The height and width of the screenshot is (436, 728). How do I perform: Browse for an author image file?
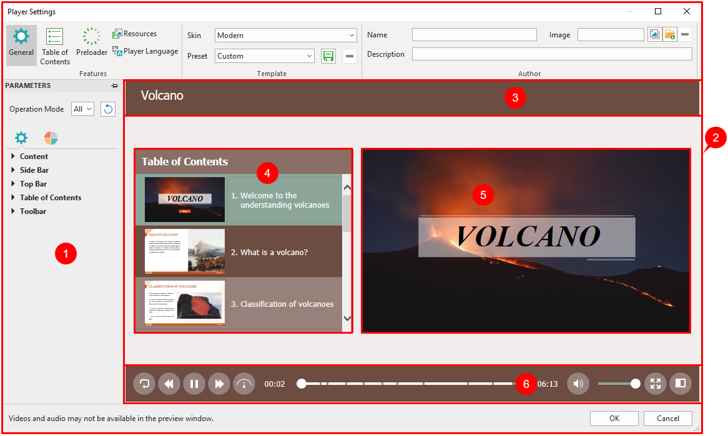coord(669,34)
